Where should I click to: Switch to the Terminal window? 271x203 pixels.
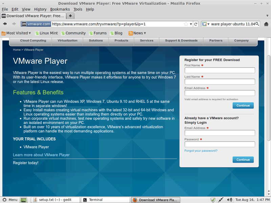pyautogui.click(x=105, y=200)
